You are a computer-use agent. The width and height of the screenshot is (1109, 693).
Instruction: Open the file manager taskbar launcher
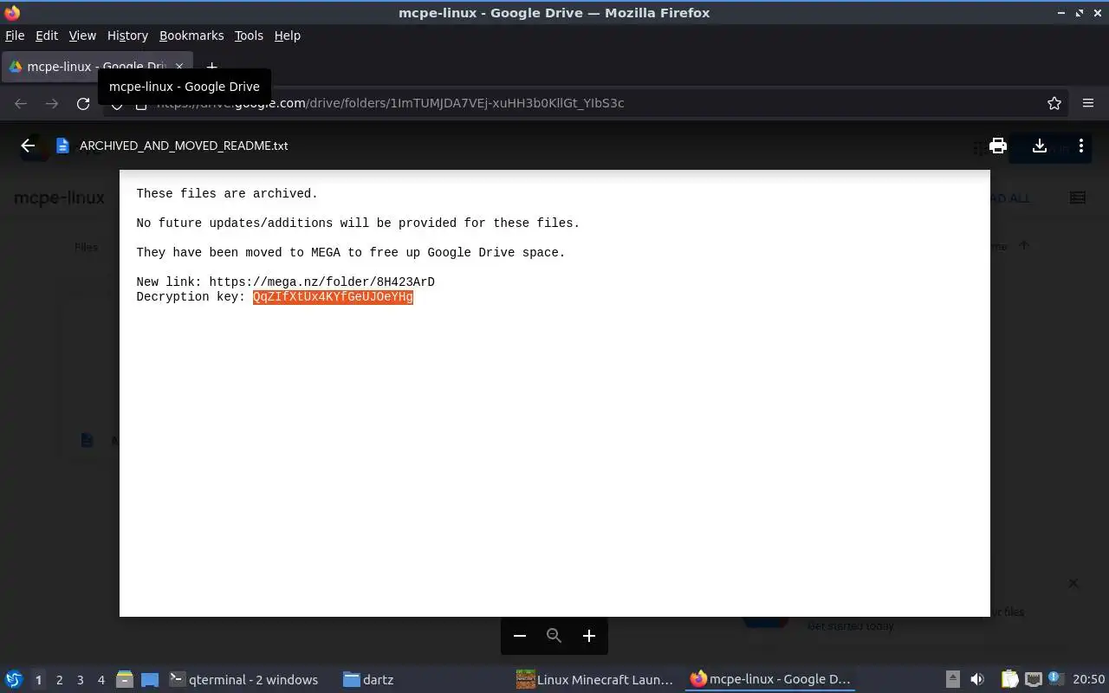(124, 680)
